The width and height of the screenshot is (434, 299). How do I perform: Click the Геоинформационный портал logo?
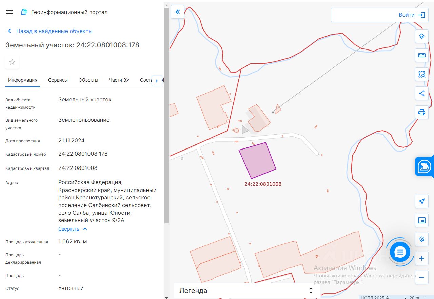64,12
